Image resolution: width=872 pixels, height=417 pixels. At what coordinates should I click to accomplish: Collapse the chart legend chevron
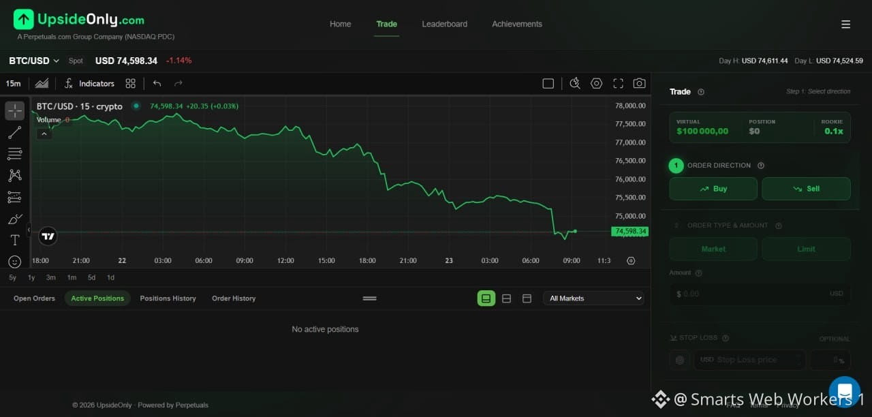(x=44, y=134)
